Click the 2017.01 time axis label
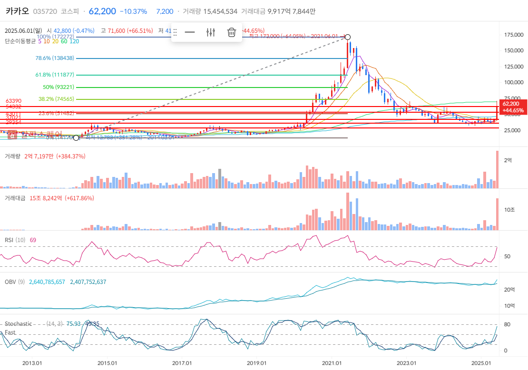The height and width of the screenshot is (370, 528). [x=182, y=363]
